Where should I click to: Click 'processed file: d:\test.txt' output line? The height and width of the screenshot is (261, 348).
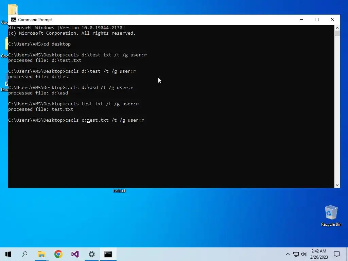click(45, 60)
